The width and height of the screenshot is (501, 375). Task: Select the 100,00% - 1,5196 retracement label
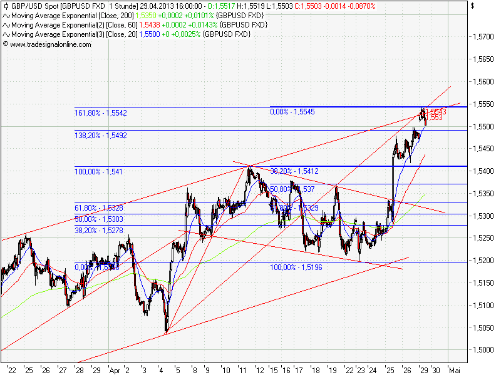click(x=296, y=267)
